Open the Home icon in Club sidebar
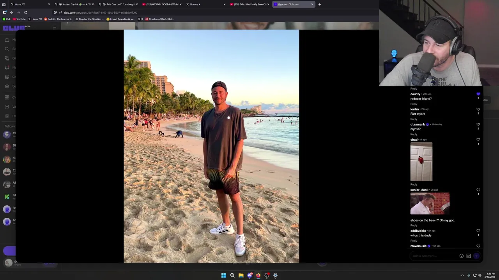Viewport: 499px width, 280px height. (7, 40)
